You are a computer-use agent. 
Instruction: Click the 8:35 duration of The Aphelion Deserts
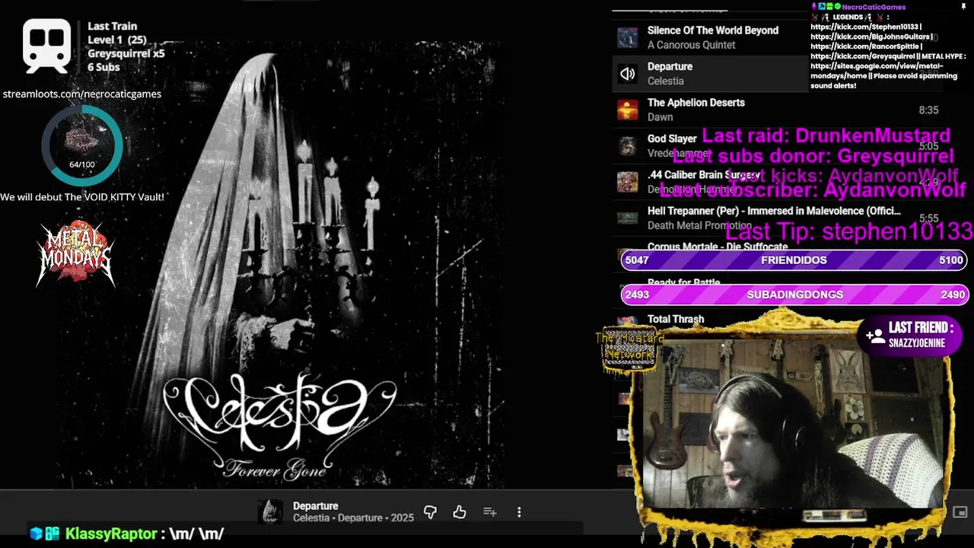(928, 110)
